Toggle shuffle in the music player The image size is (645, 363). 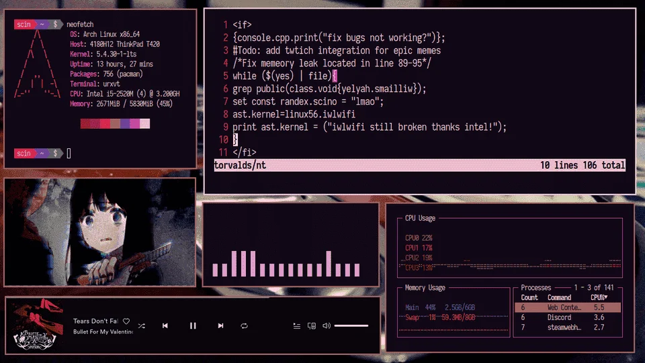tap(142, 325)
